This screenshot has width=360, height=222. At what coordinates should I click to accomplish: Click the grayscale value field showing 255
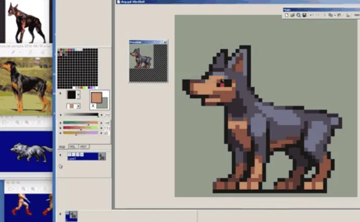pyautogui.click(x=107, y=115)
